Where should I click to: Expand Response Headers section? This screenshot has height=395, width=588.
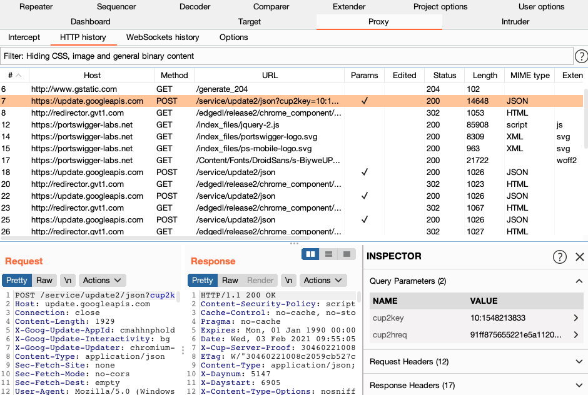(475, 385)
